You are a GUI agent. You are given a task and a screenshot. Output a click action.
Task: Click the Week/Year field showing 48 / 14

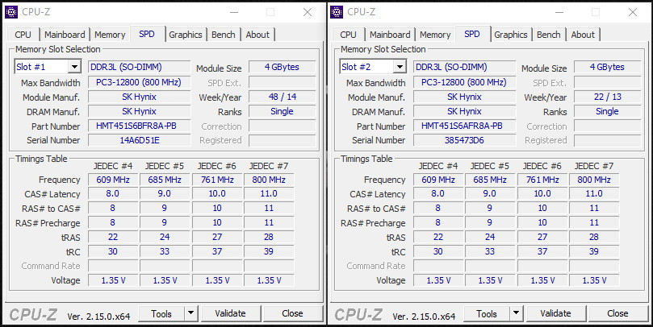[282, 97]
